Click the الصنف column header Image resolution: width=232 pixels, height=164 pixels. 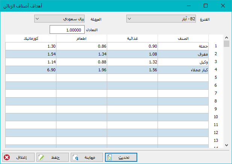click(183, 39)
